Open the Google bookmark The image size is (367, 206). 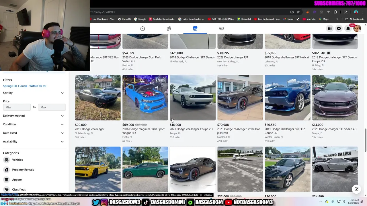point(140,19)
